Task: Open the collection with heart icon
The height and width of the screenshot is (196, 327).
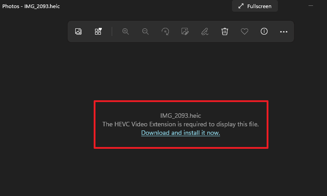Action: point(98,31)
